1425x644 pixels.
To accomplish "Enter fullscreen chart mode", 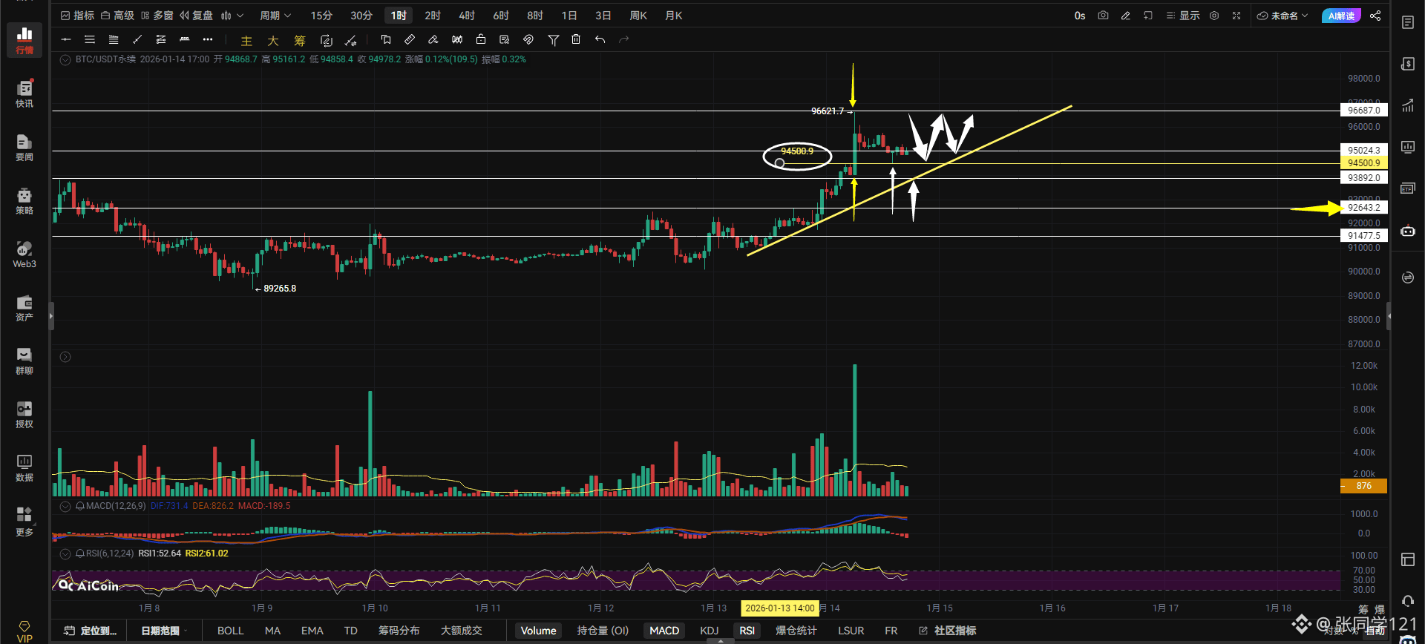I will [x=1236, y=16].
